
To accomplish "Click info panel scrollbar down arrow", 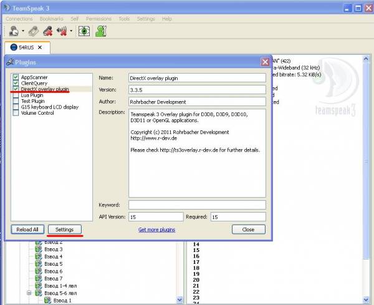I will pyautogui.click(x=366, y=299).
